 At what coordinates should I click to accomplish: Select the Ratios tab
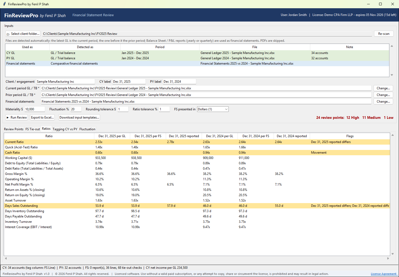(x=46, y=129)
